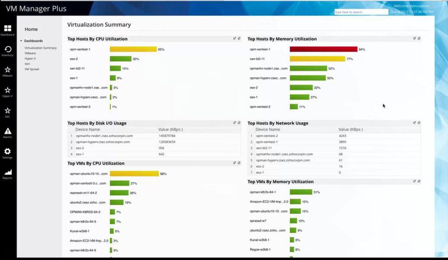This screenshot has height=260, width=448.
Task: Click the Virtualization Summary page heading
Action: coord(99,25)
